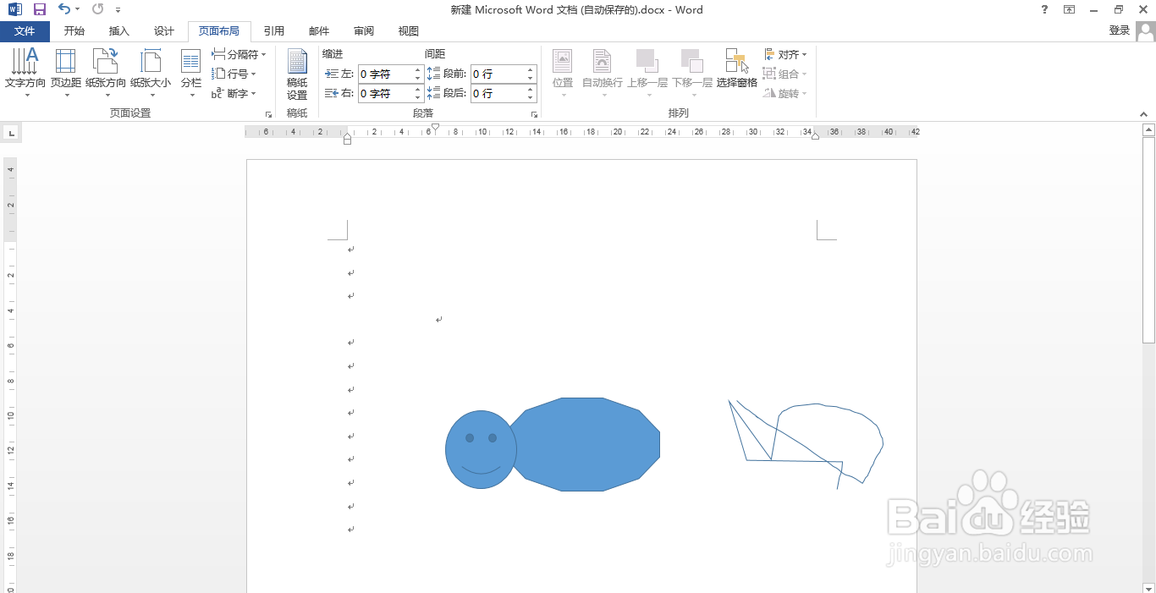Open the 纸张方向 orientation tool
Image resolution: width=1156 pixels, height=593 pixels.
pyautogui.click(x=106, y=73)
